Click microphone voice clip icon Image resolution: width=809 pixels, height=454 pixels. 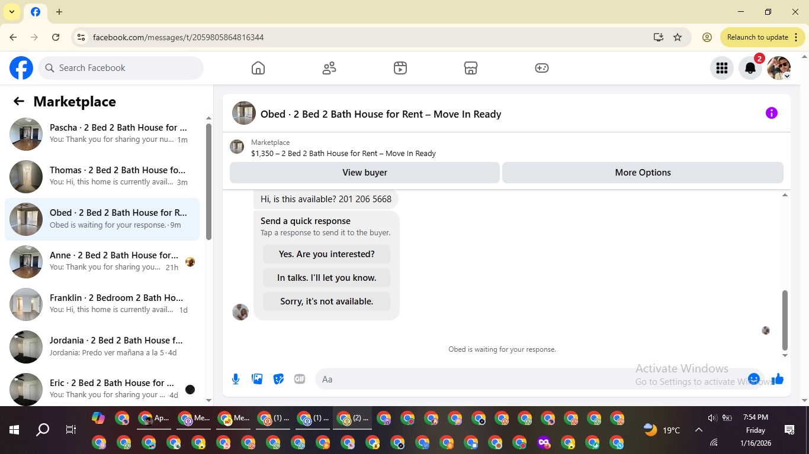click(x=236, y=379)
